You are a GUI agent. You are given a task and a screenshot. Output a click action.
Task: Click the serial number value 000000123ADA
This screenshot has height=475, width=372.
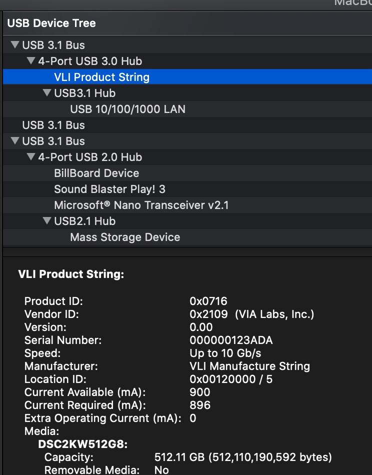pyautogui.click(x=231, y=340)
